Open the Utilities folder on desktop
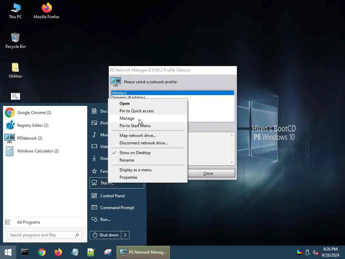Viewport: 345px width, 259px height. (15, 70)
